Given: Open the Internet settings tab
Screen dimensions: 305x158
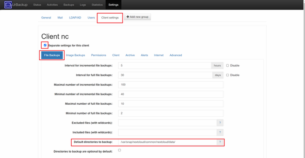Looking at the screenshot, I should point(159,55).
